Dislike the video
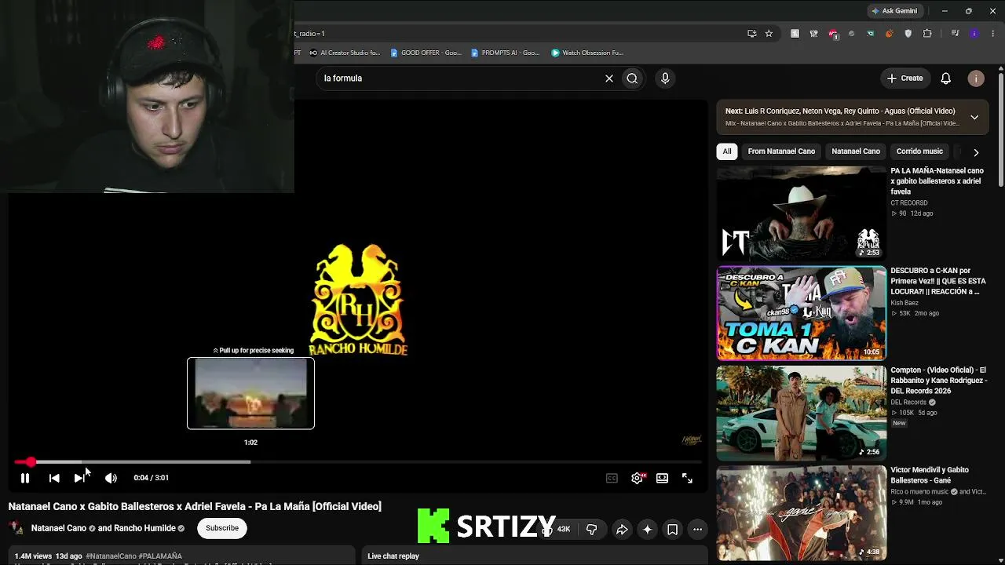Screen dimensions: 1005x565 (592, 530)
